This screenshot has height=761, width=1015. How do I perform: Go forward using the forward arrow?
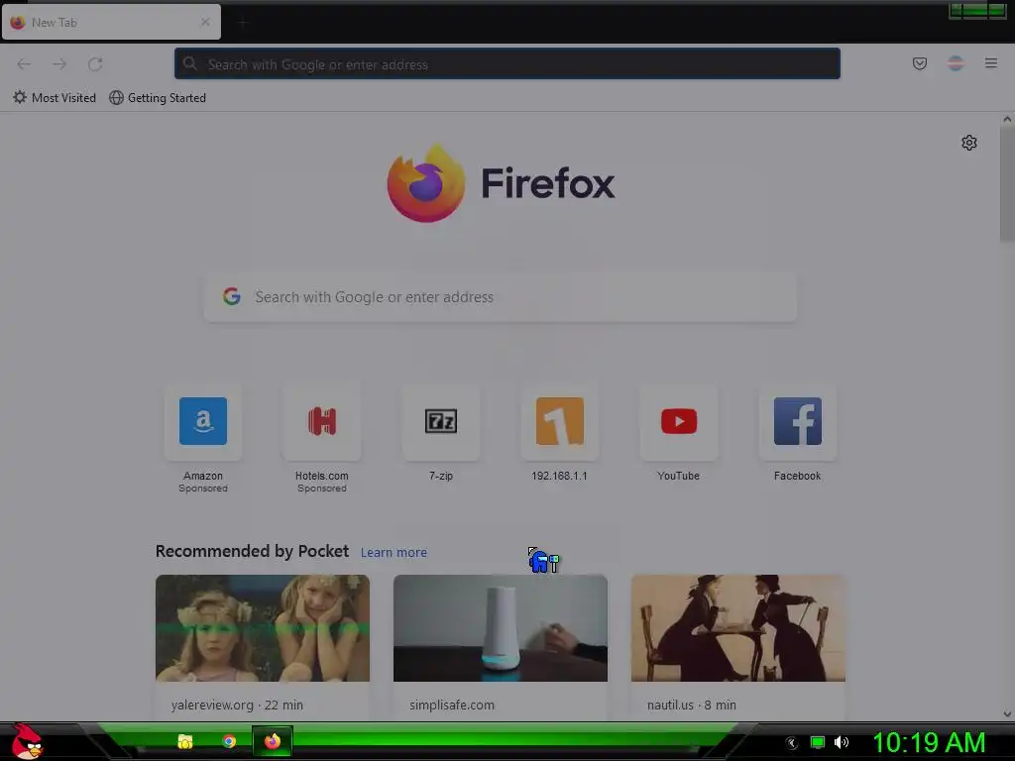click(59, 64)
